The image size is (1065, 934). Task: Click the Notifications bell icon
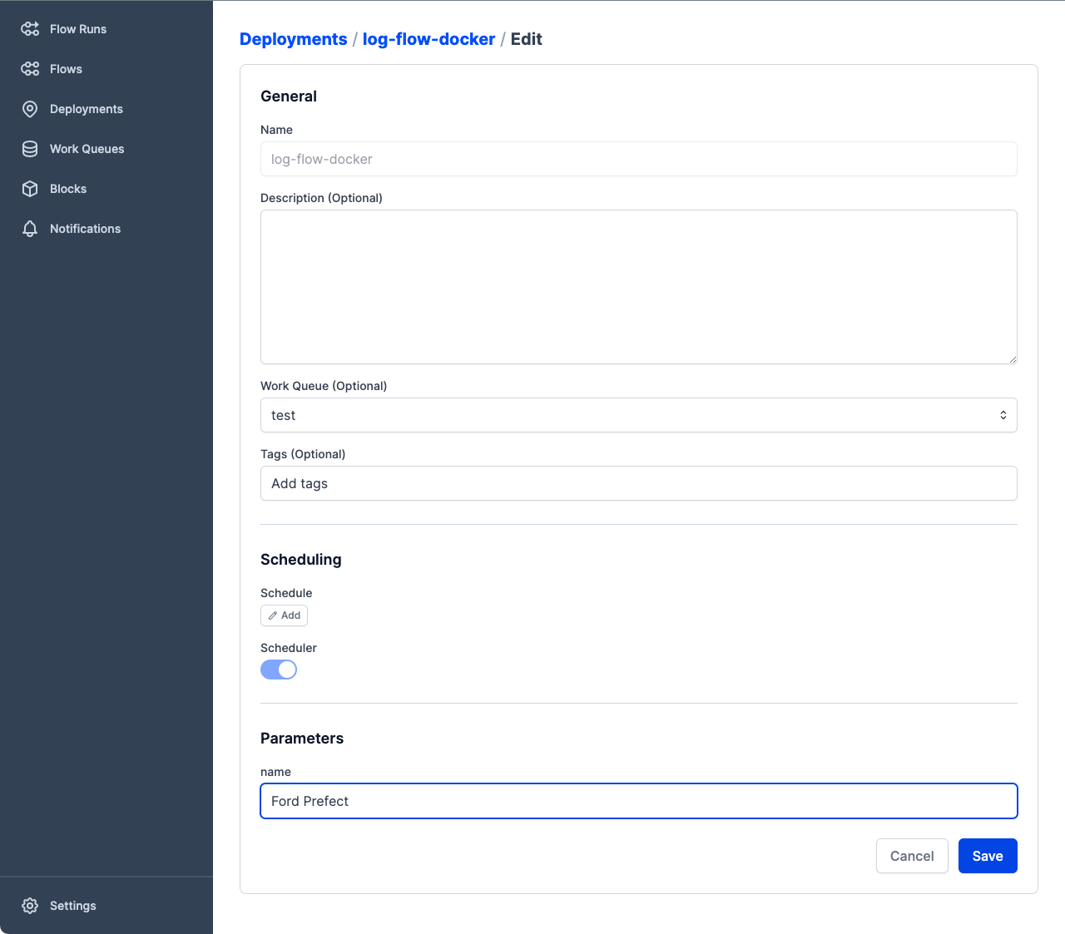click(x=30, y=229)
